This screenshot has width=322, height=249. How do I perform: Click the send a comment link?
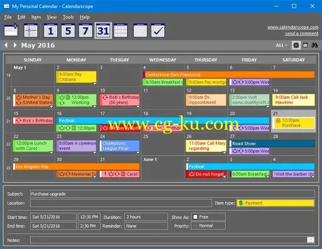(301, 33)
